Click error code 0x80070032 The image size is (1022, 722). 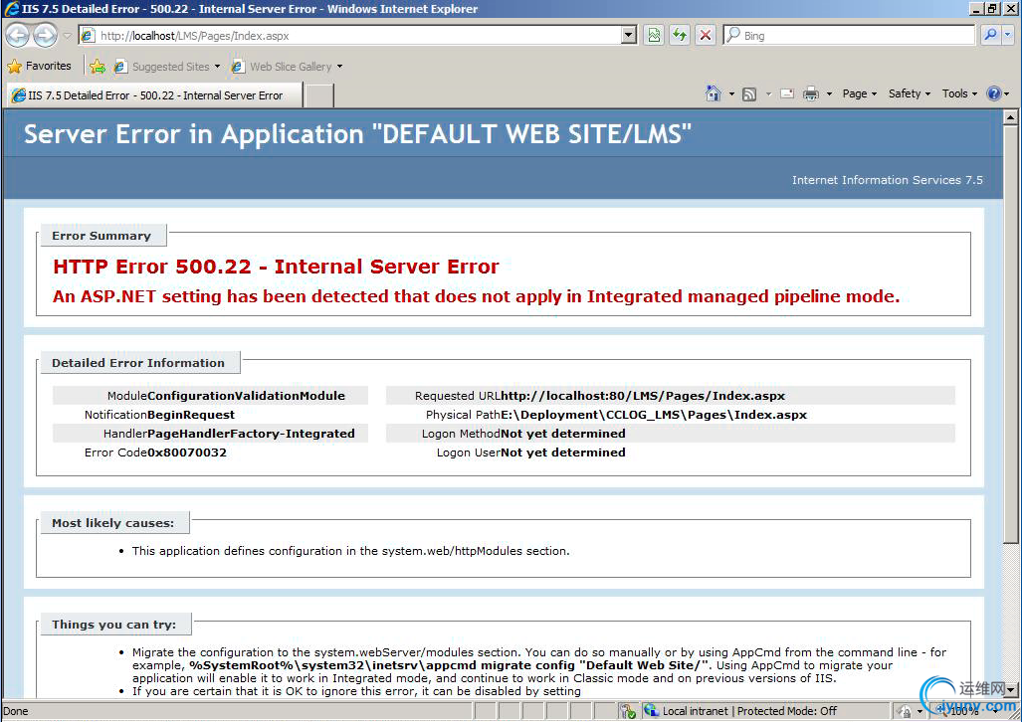187,452
